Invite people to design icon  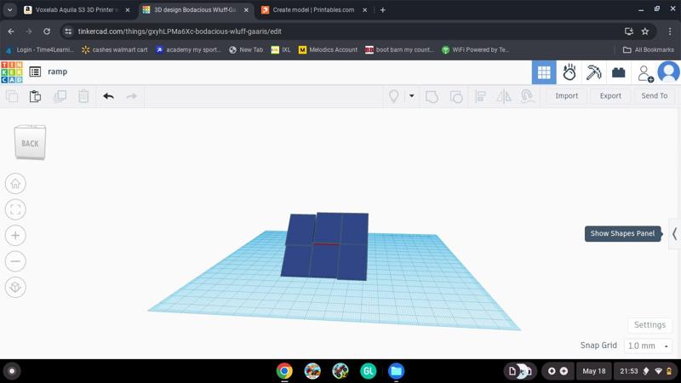click(x=645, y=73)
